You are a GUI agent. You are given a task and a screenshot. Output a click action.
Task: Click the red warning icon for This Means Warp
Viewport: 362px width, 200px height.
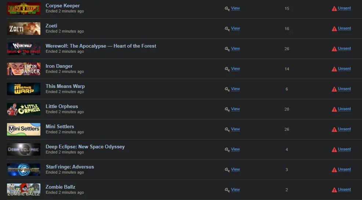click(x=334, y=89)
